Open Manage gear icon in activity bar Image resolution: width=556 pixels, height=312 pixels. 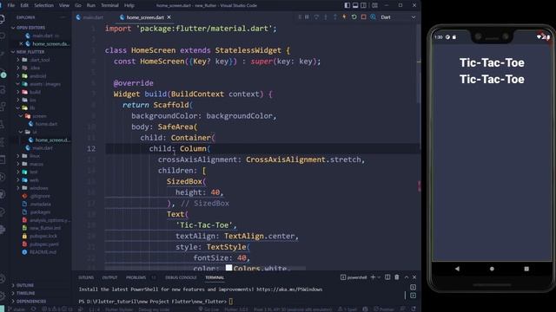pos(3,296)
